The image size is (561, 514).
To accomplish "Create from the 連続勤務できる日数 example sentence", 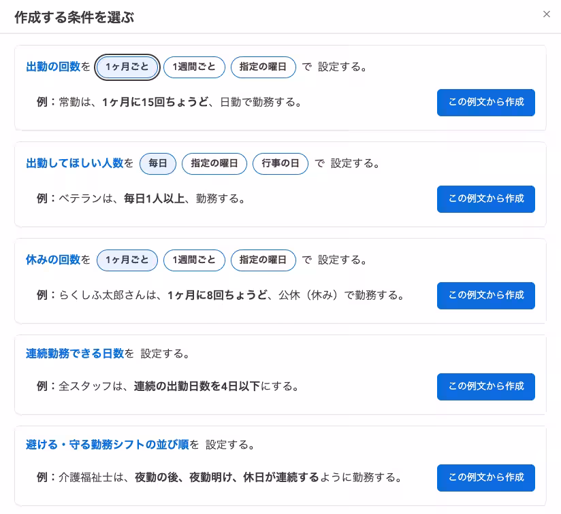I will tap(485, 387).
